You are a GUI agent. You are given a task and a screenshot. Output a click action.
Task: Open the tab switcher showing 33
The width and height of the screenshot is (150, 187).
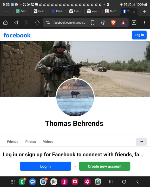[134, 23]
